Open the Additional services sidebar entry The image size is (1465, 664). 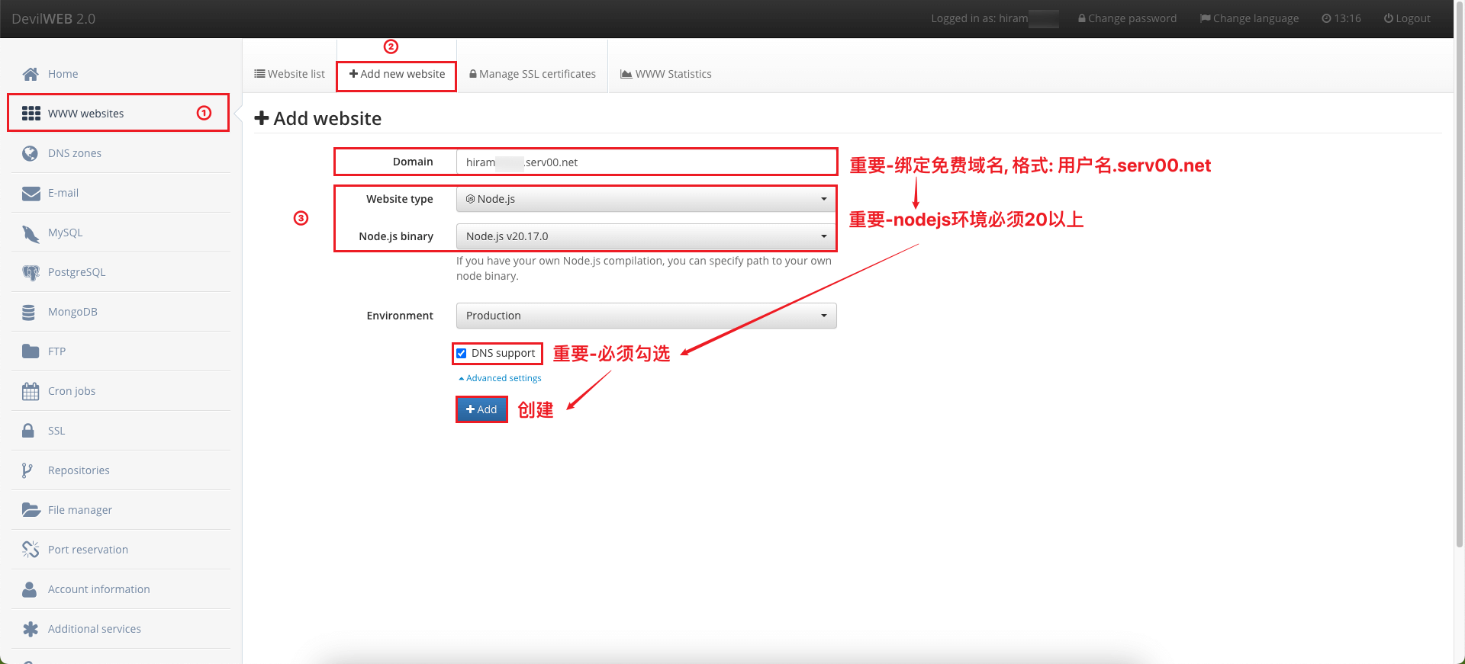[121, 629]
